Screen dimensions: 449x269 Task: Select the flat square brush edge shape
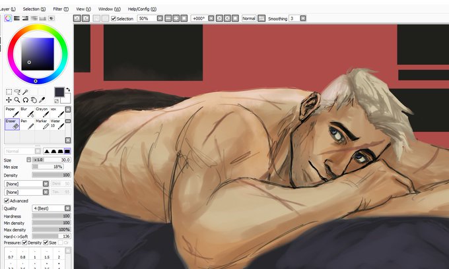tap(67, 151)
